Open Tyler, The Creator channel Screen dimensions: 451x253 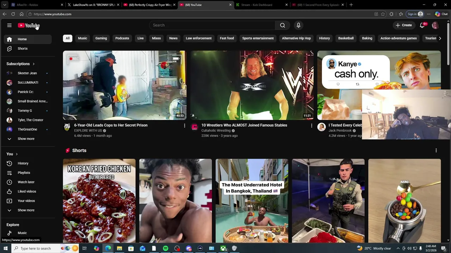(27, 120)
